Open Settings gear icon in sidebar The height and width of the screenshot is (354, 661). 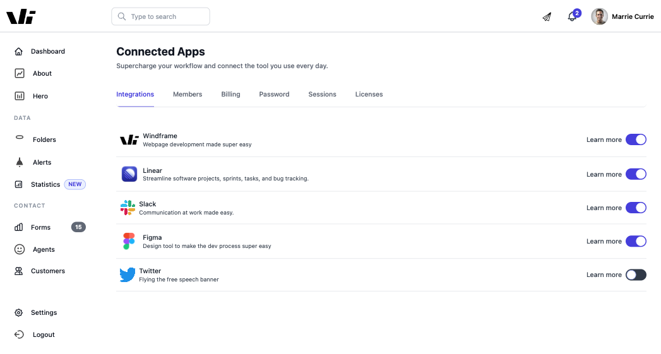(x=18, y=313)
